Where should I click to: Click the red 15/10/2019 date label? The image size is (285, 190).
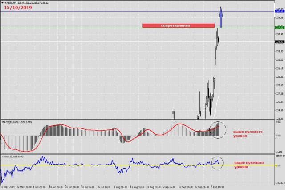tap(18, 8)
